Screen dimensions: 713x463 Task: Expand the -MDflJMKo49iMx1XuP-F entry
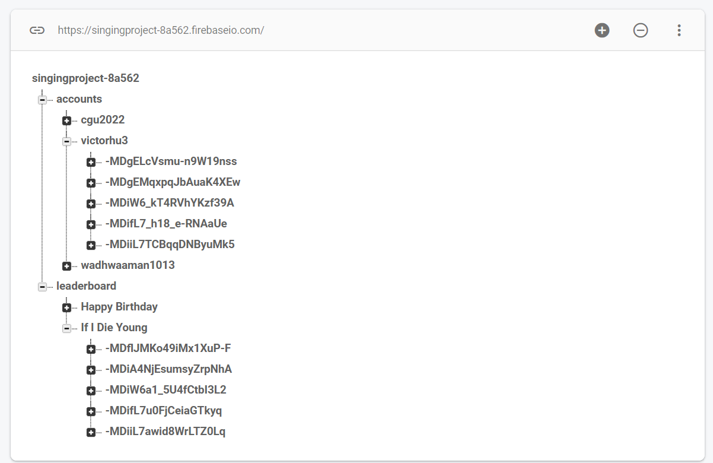click(91, 349)
